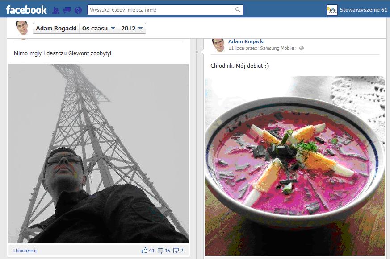Open the Facebook logo home link

click(26, 10)
